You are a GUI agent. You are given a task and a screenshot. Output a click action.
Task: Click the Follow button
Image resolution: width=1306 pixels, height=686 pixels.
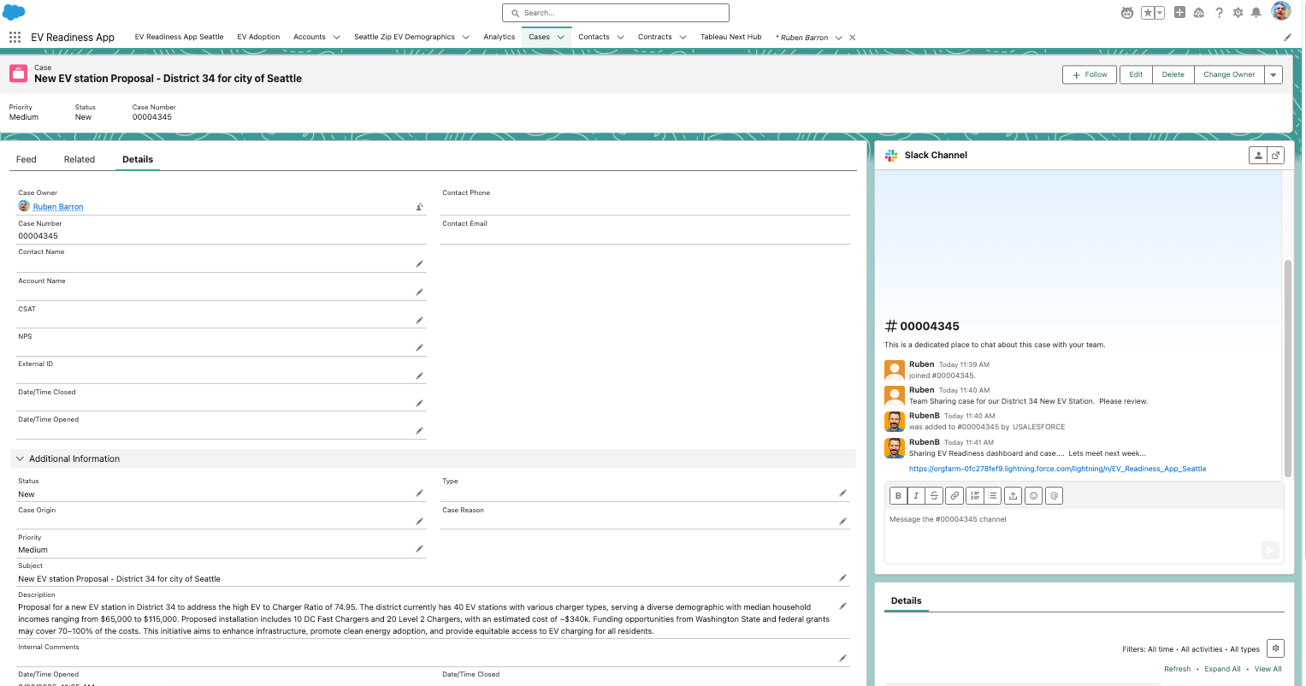tap(1090, 74)
